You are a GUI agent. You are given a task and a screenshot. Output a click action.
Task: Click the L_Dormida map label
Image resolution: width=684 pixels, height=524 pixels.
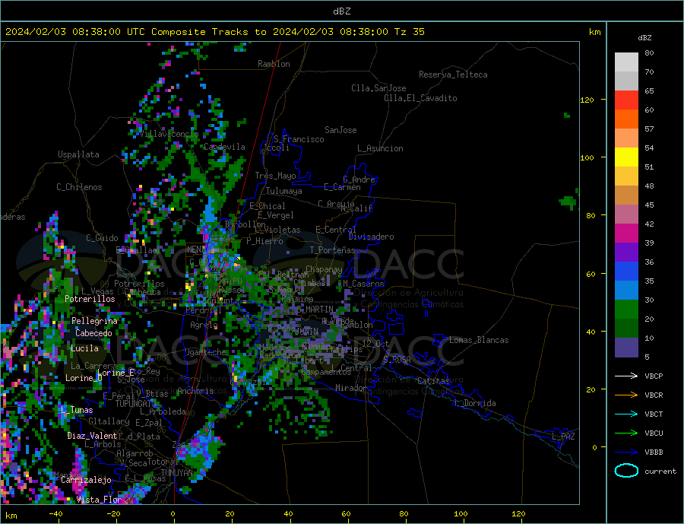(476, 404)
